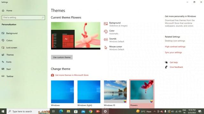Open Task View on the taskbar
Screen dimensions: 204x114
(53, 111)
